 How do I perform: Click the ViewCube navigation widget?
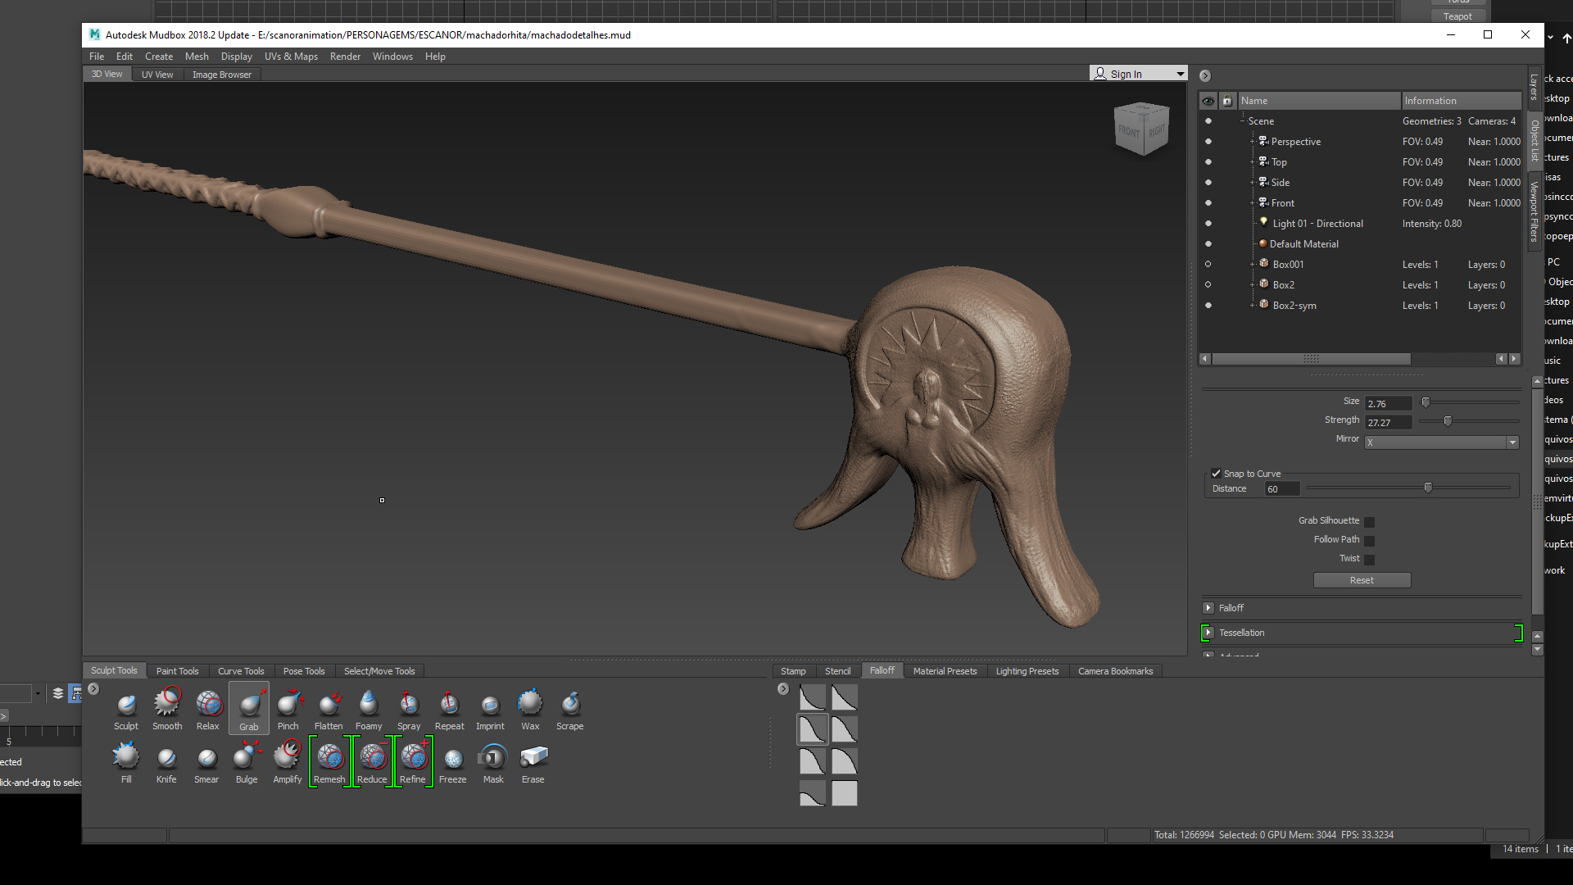[x=1141, y=129]
